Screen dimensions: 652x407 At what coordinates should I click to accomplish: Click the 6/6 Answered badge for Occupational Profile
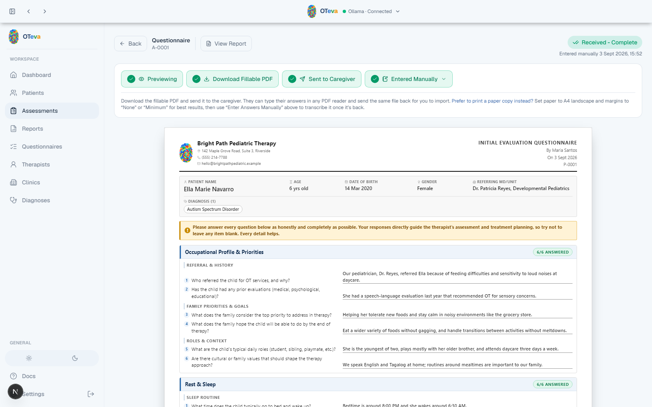[553, 252]
